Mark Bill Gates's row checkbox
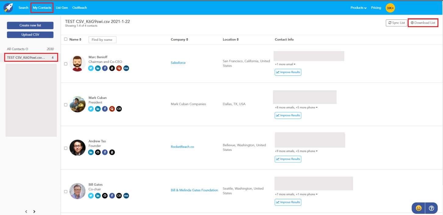Image resolution: width=443 pixels, height=215 pixels. click(66, 192)
